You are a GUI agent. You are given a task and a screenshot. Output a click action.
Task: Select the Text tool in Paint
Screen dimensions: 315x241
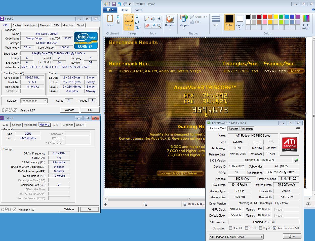159,19
